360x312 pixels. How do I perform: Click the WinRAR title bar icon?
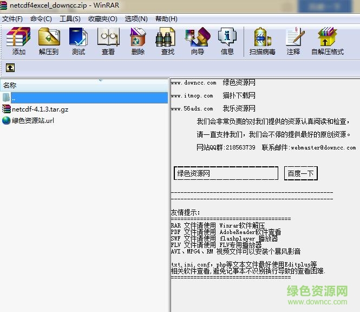[x=4, y=5]
